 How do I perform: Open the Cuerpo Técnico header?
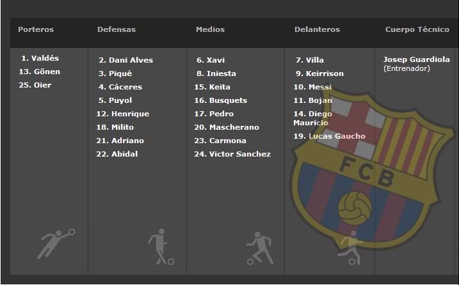pos(417,29)
